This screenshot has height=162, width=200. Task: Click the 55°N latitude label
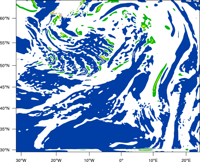click(5, 43)
